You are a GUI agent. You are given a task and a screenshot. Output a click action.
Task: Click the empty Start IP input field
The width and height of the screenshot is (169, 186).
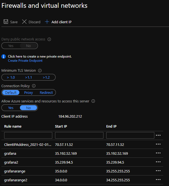pos(79,135)
